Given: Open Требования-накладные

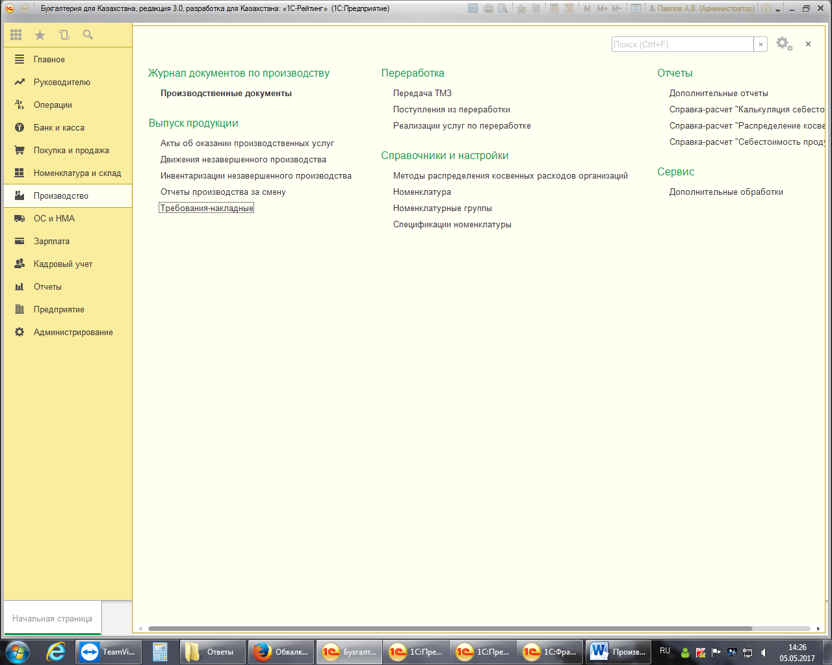Looking at the screenshot, I should (207, 208).
